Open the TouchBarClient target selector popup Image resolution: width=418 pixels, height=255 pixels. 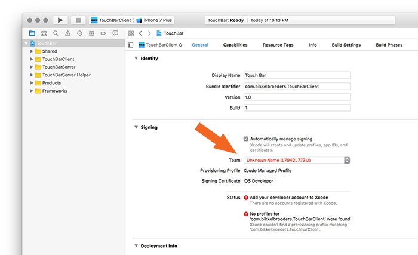coord(161,45)
